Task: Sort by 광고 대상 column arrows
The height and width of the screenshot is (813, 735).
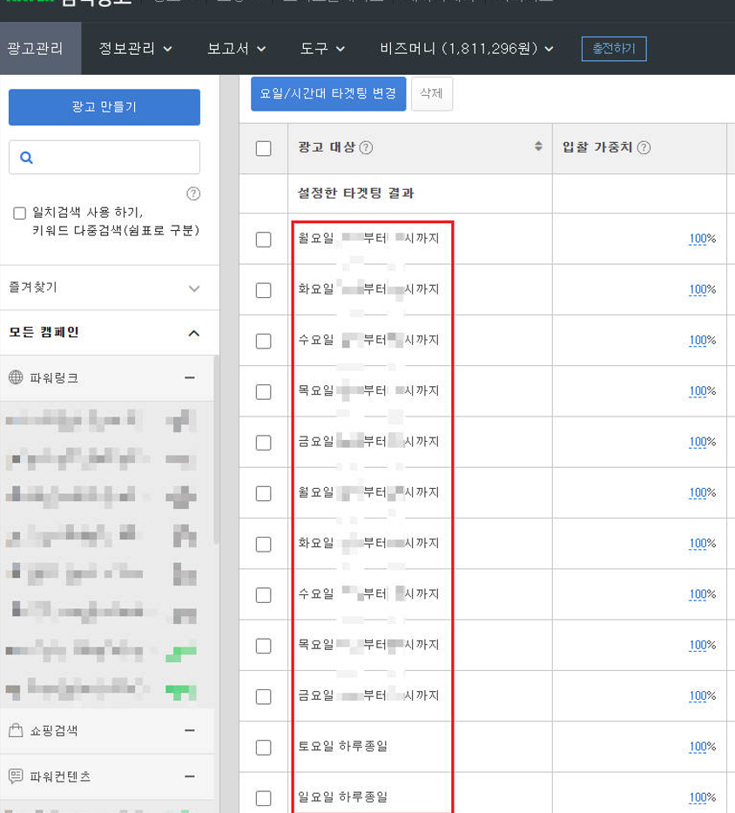Action: tap(538, 146)
